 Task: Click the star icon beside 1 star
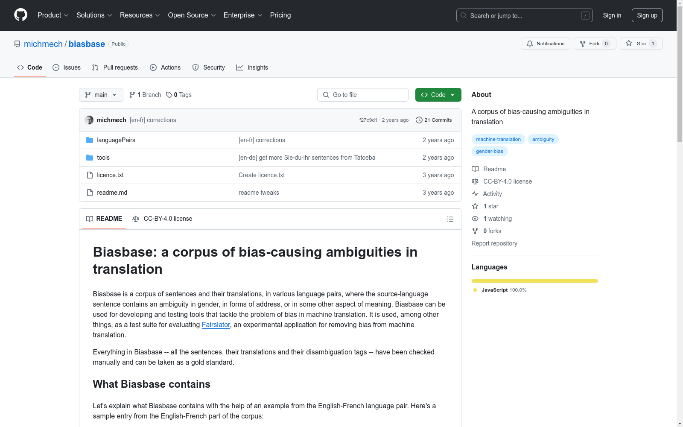tap(475, 206)
